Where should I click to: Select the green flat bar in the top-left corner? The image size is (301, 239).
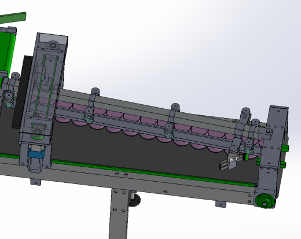coord(13,17)
